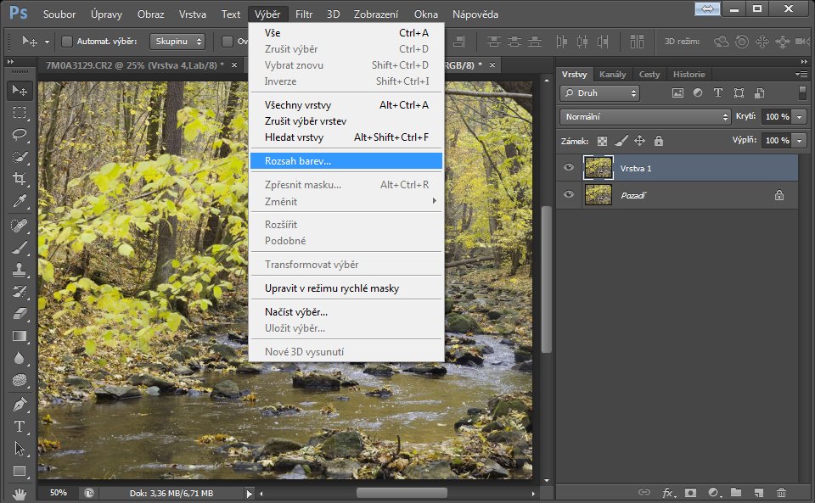Enable the Automat. výběr checkbox
The width and height of the screenshot is (815, 503).
[67, 41]
